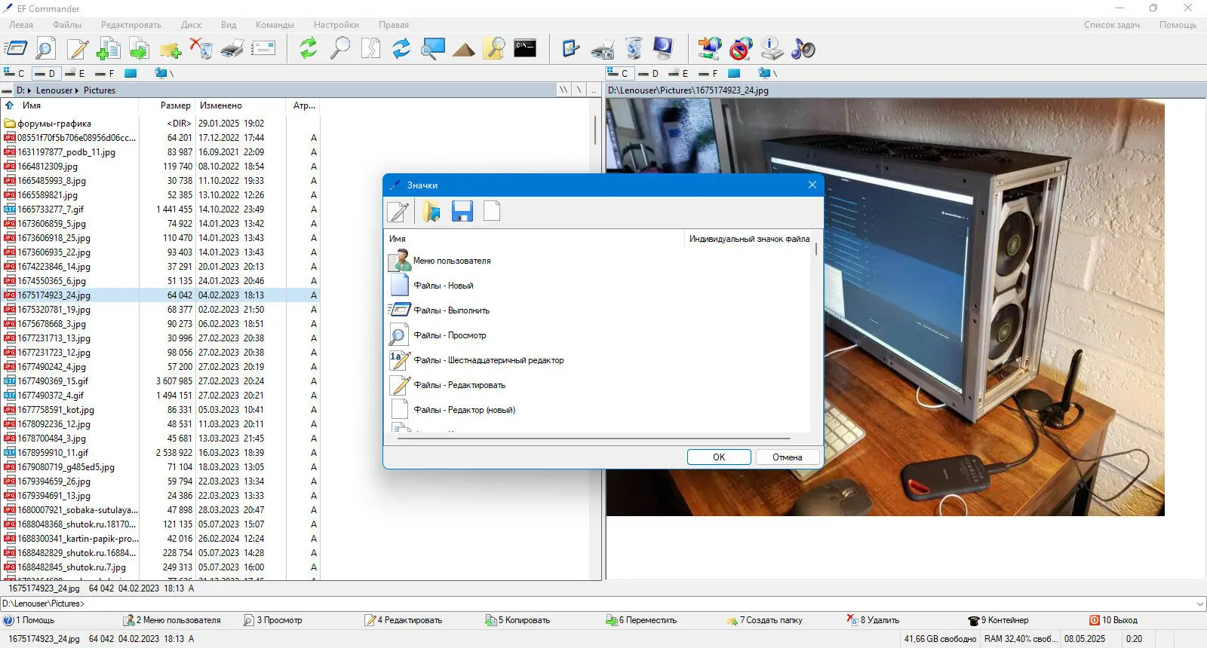
Task: Expand the arrow after Lenouser in path bar
Action: (x=77, y=90)
